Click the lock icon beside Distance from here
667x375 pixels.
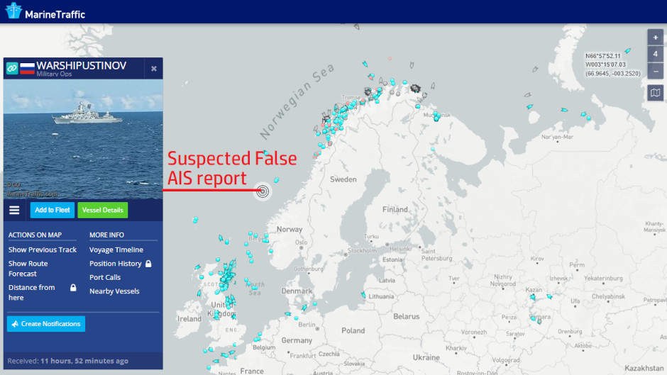(x=72, y=288)
